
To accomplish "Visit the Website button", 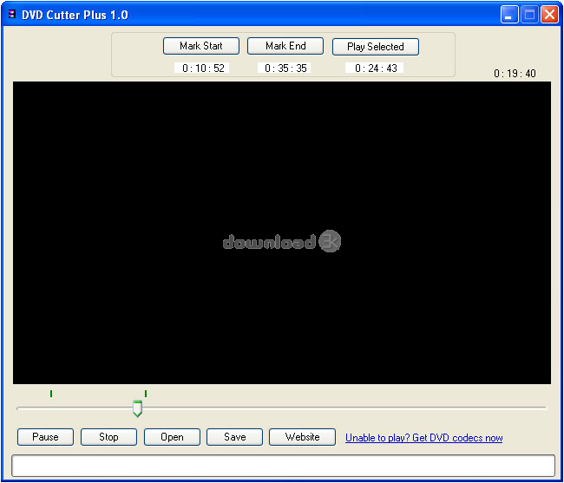I will click(x=302, y=437).
